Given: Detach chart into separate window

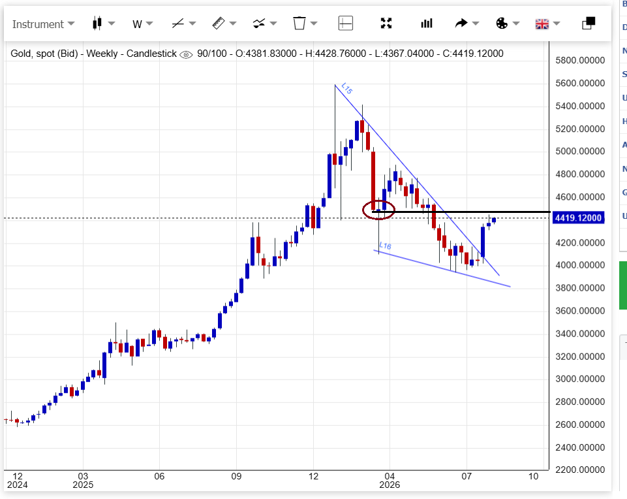Looking at the screenshot, I should (589, 24).
